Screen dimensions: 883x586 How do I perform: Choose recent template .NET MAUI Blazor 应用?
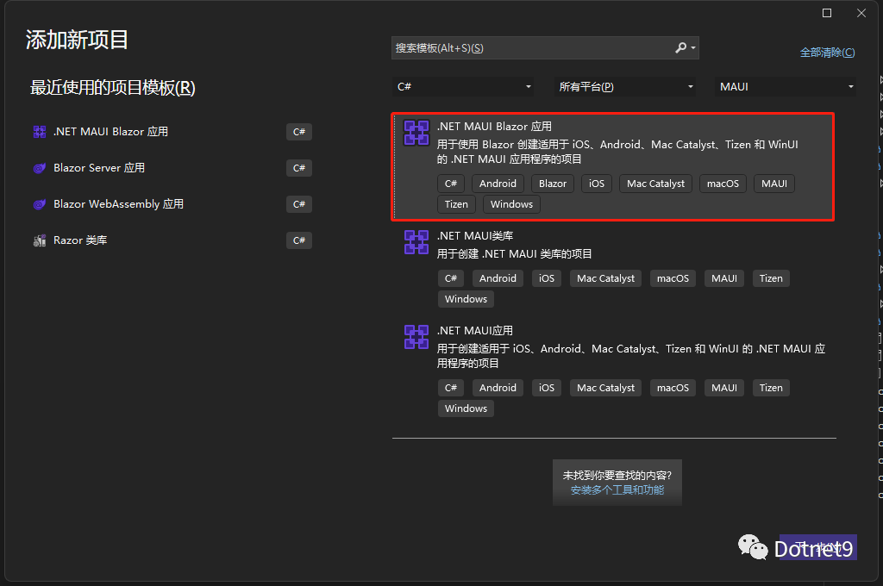[172, 132]
